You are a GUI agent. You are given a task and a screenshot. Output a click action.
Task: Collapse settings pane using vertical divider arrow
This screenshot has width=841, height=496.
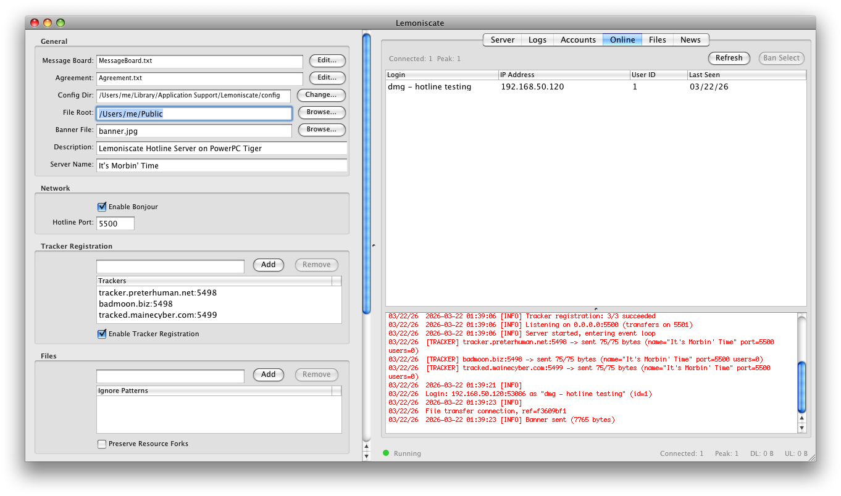373,246
